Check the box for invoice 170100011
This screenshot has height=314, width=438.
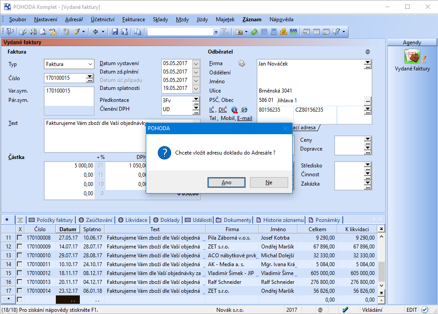click(20, 264)
